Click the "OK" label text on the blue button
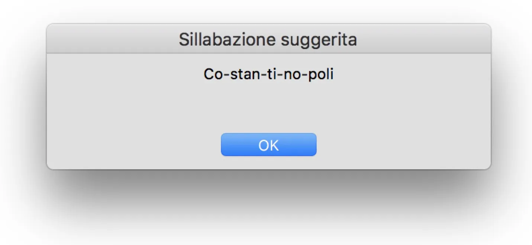 [x=268, y=145]
